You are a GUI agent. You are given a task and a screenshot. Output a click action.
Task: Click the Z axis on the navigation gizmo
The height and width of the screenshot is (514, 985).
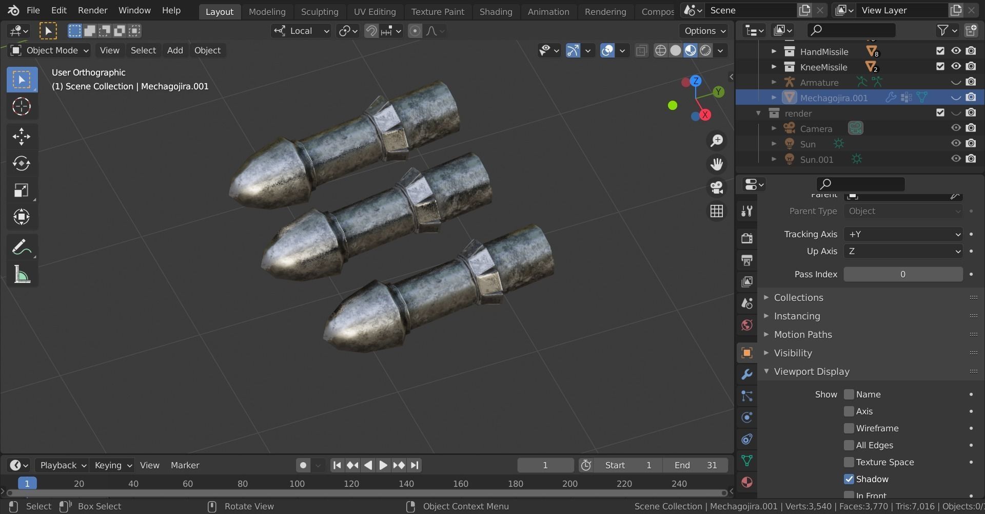[x=696, y=81]
